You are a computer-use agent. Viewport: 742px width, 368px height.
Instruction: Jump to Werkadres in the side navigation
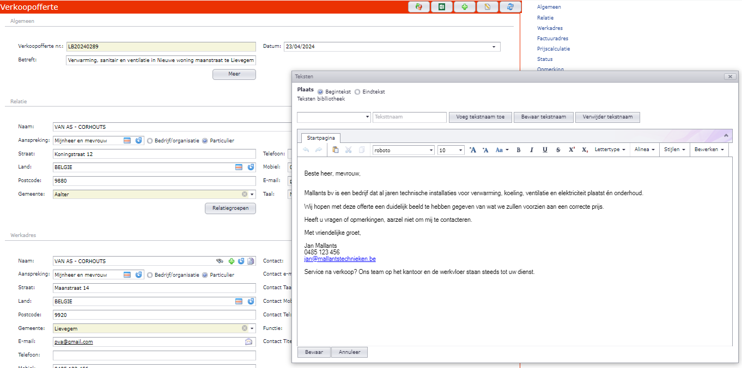(x=550, y=28)
